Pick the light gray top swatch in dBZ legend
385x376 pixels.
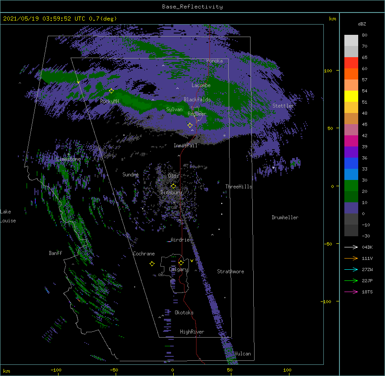(x=351, y=41)
